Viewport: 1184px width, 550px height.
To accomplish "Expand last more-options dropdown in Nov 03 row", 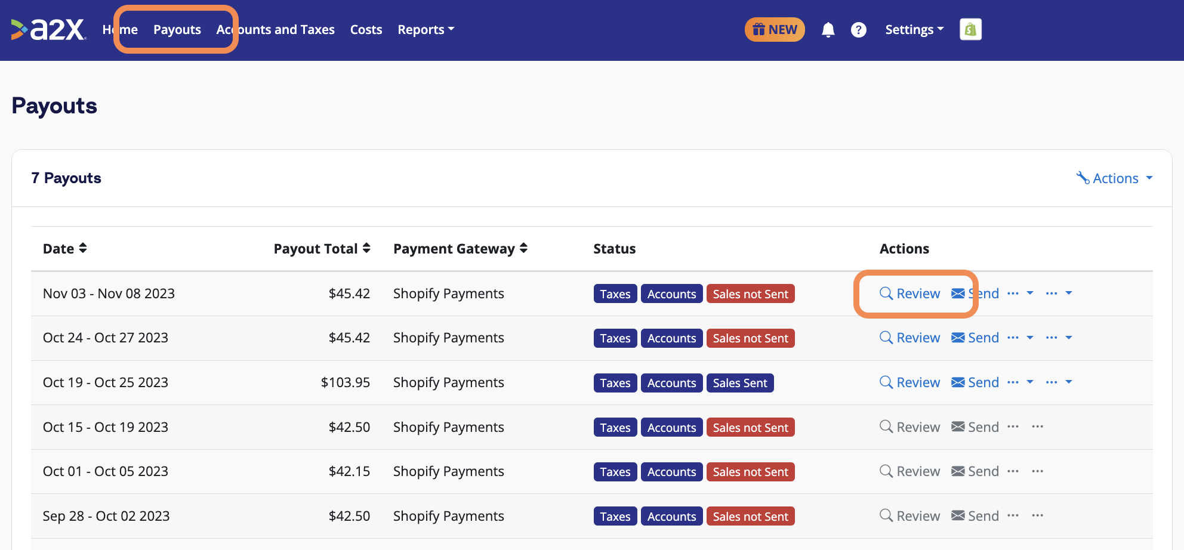I will 1059,293.
